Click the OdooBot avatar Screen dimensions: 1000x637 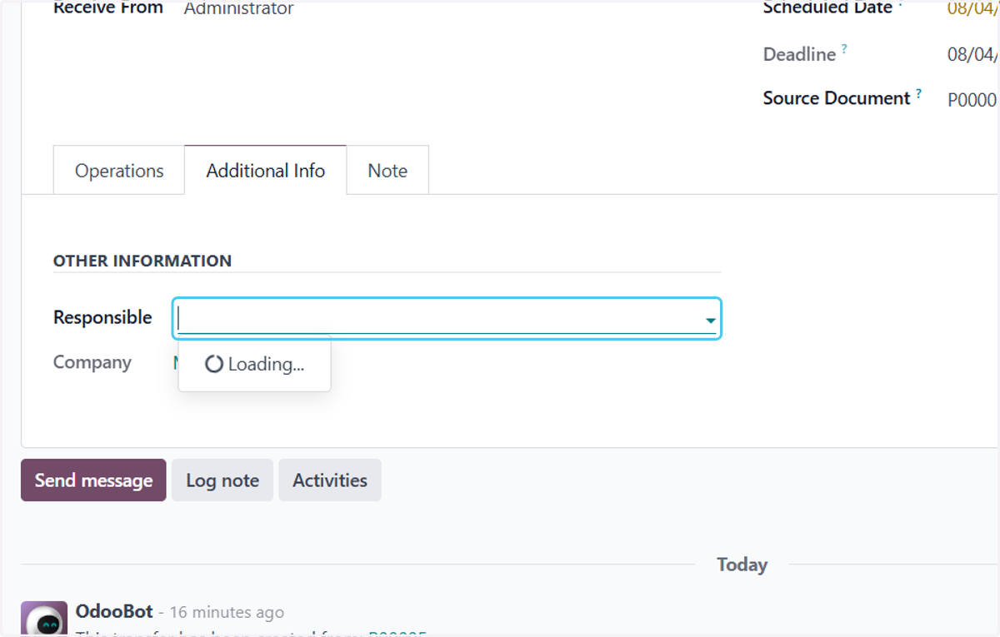(44, 619)
